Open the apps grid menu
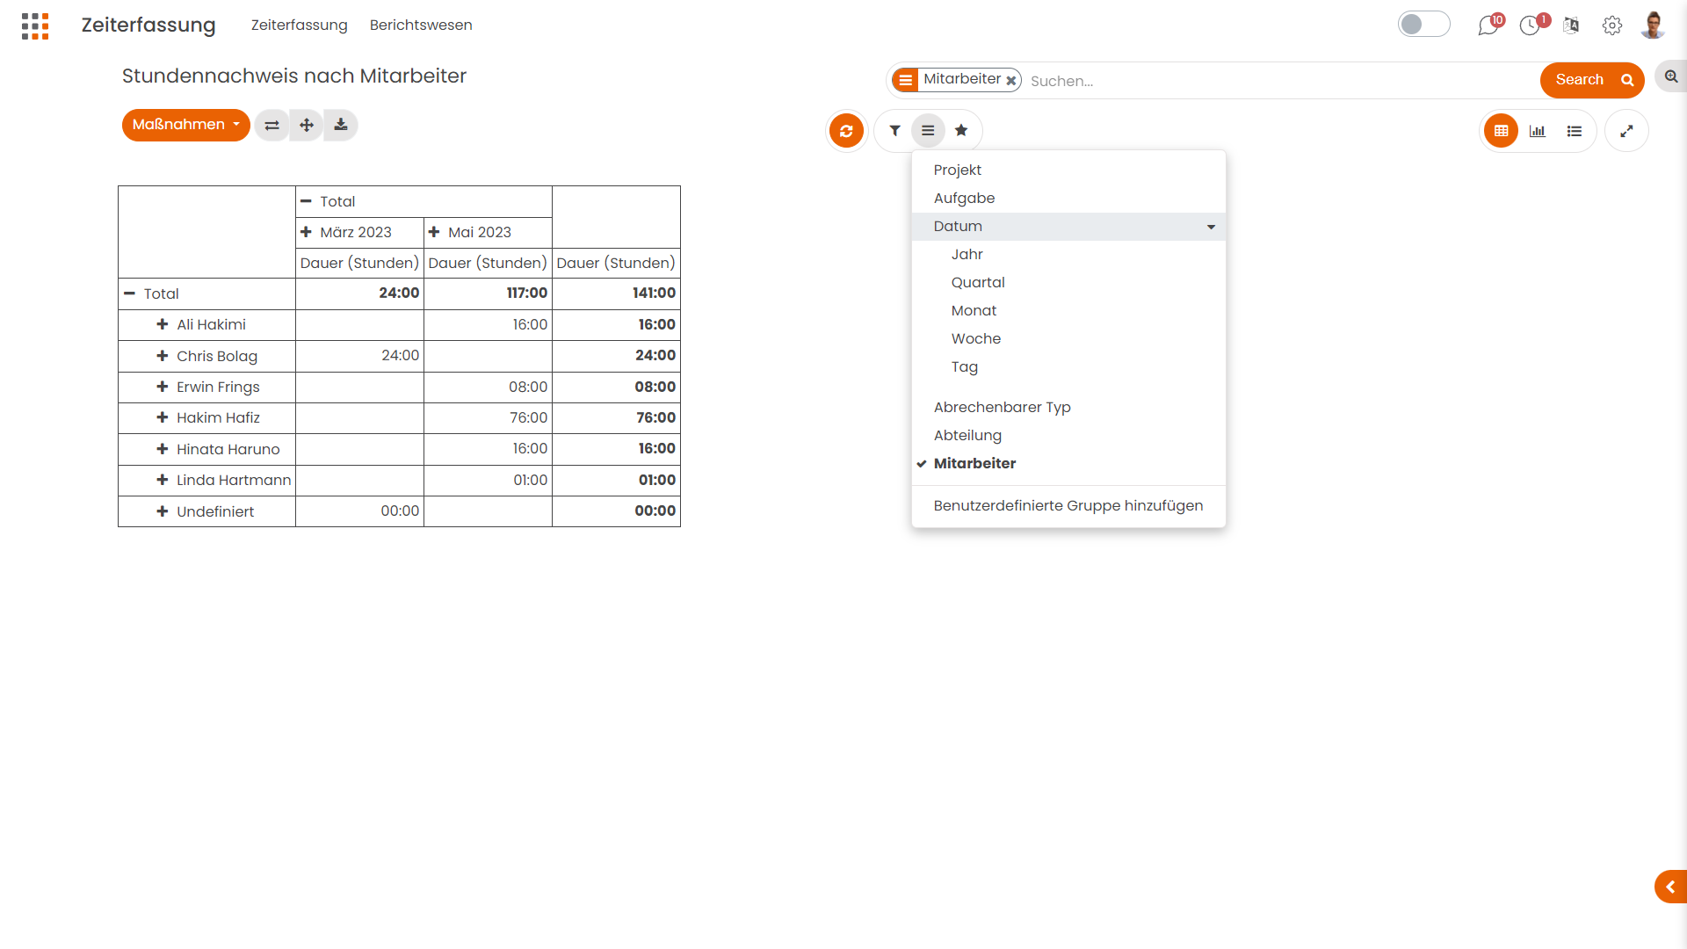The image size is (1687, 949). [35, 25]
